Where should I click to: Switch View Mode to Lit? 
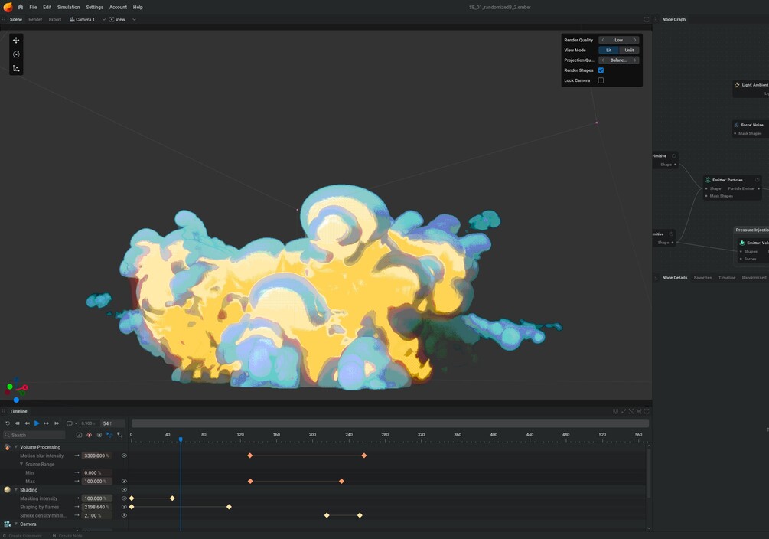coord(608,50)
